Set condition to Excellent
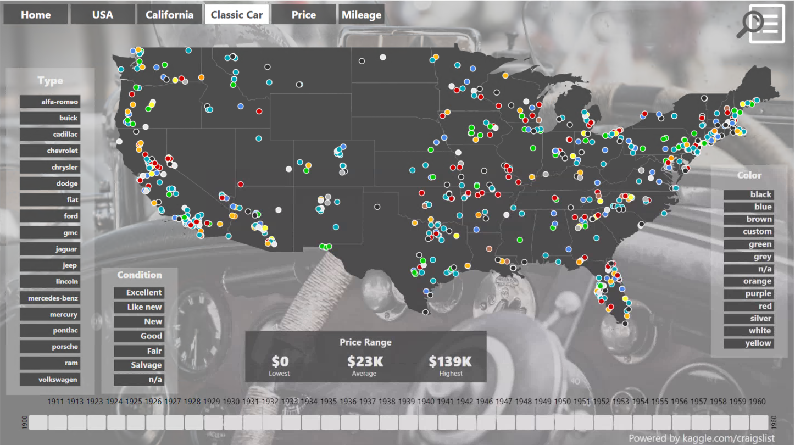The image size is (795, 445). pyautogui.click(x=139, y=293)
